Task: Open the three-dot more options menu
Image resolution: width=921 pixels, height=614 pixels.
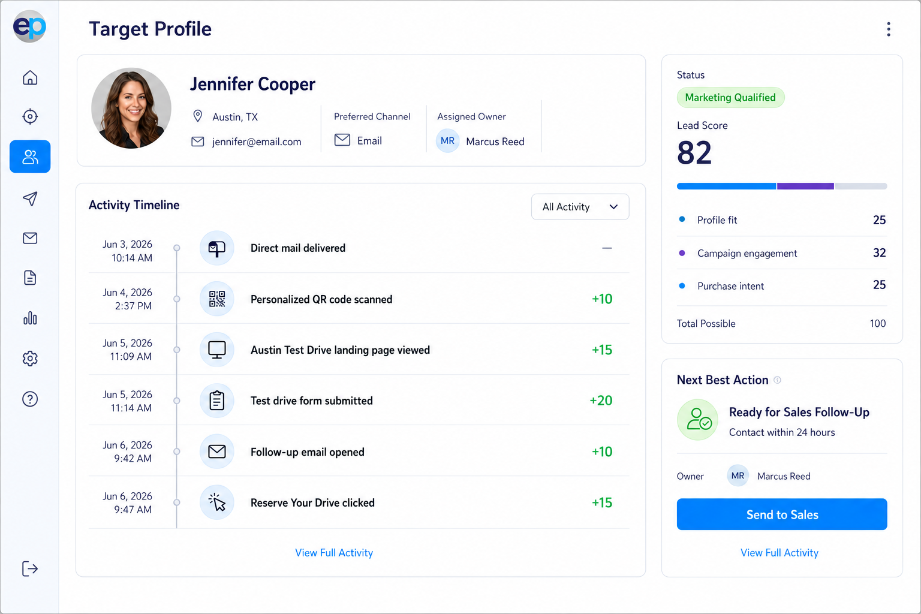Action: [889, 29]
